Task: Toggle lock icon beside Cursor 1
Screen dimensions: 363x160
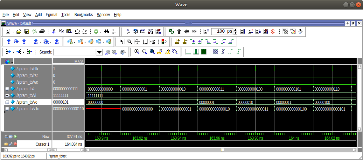Action: tap(6, 144)
